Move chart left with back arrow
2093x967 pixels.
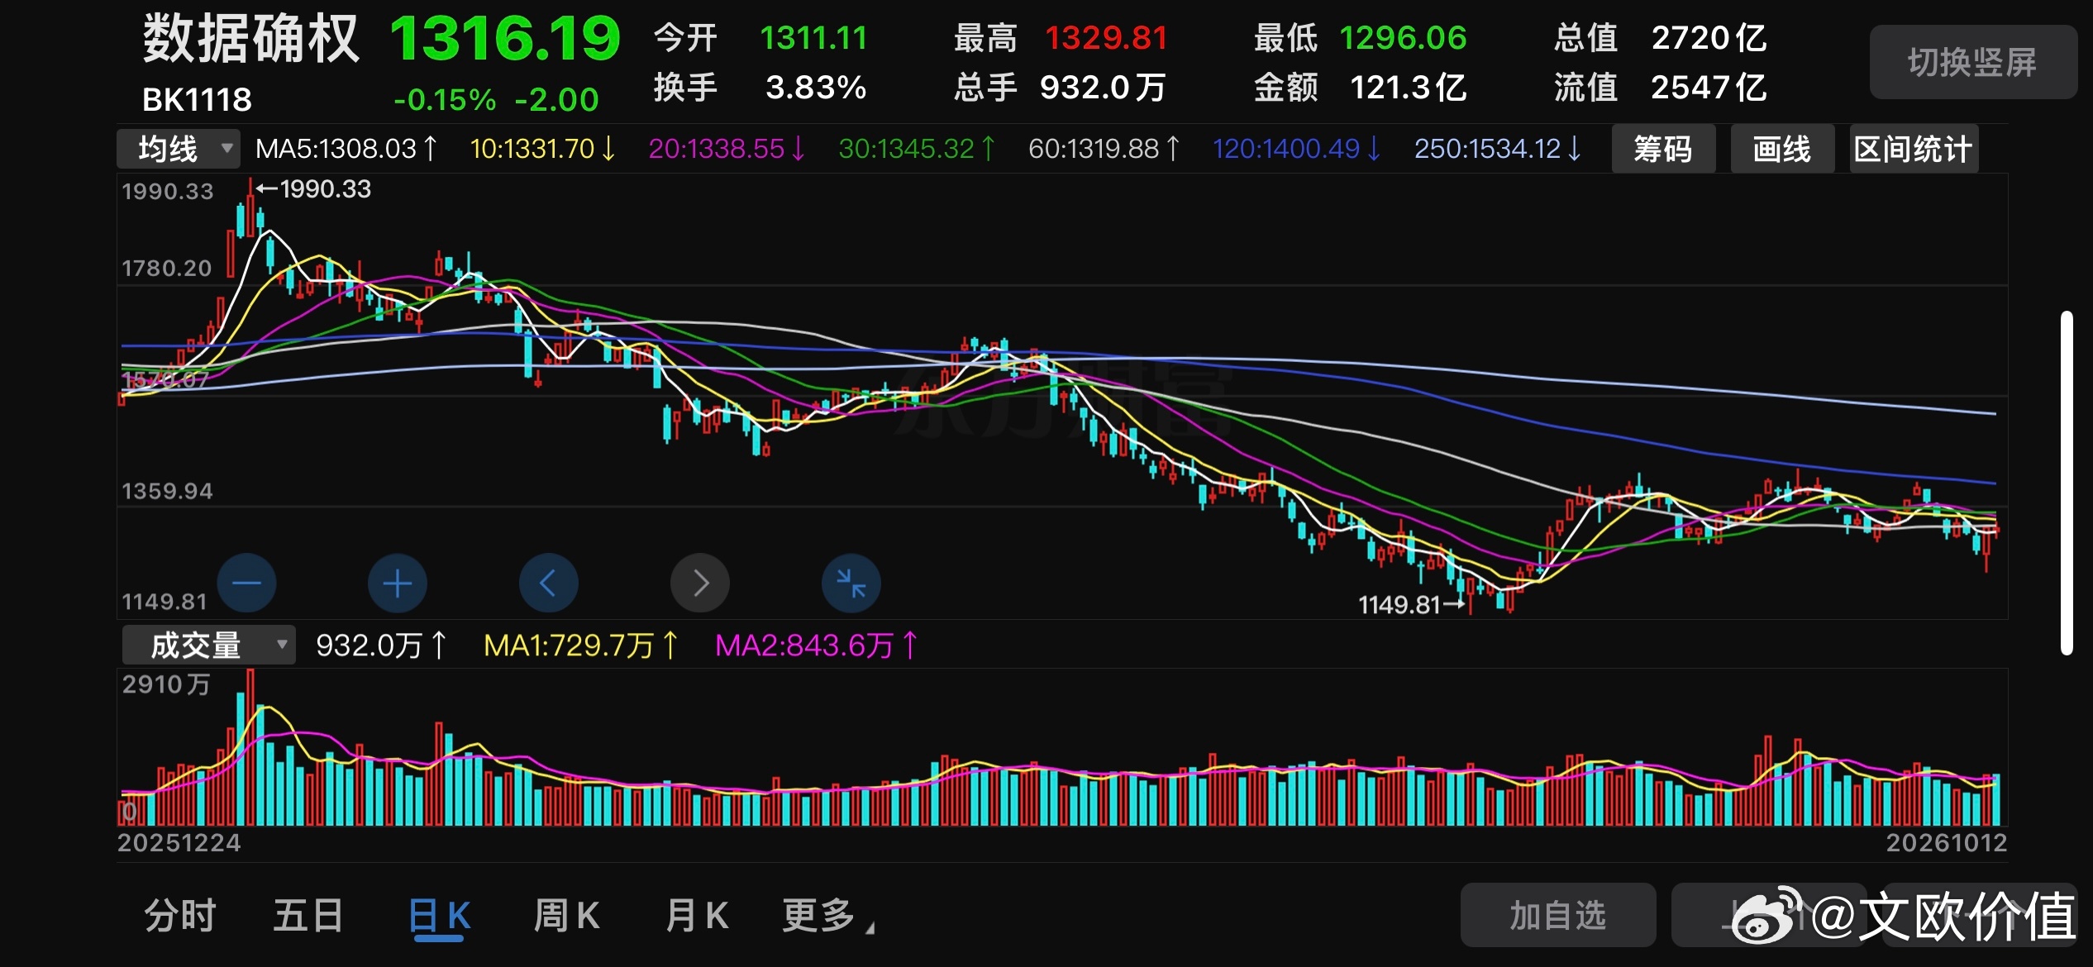549,584
